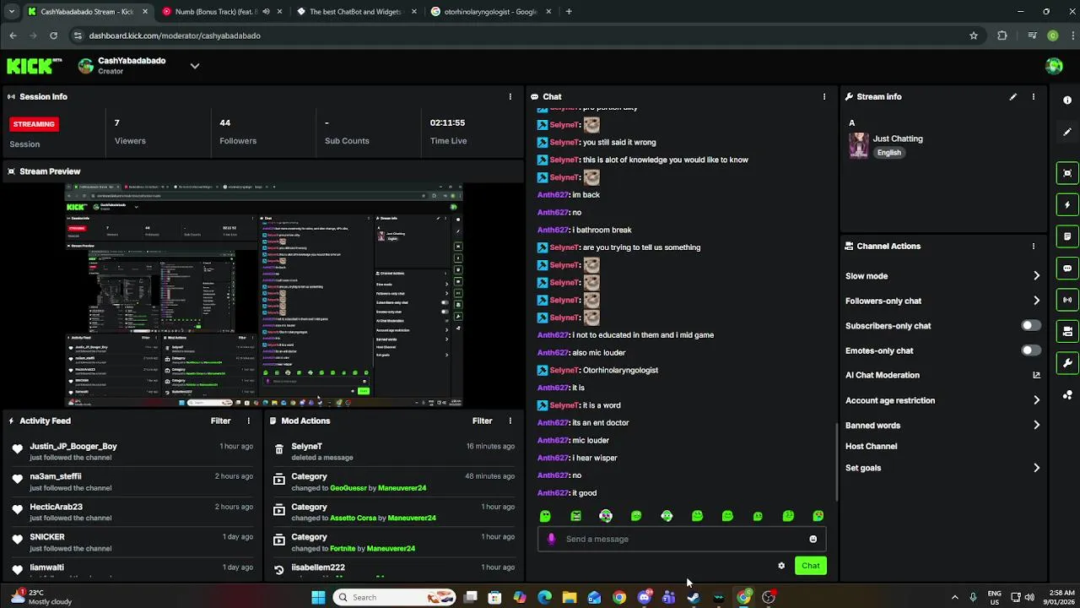
Task: Open the browser tab search dropdown
Action: pos(11,12)
